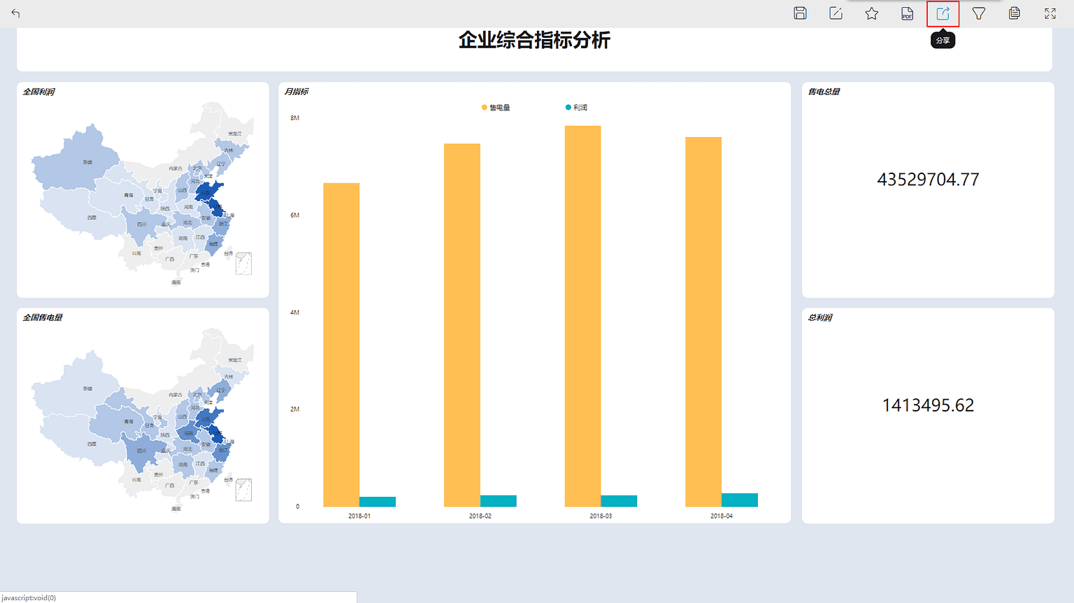Click South China Sea inset in 全国售电量 map
The height and width of the screenshot is (603, 1074).
coord(243,490)
